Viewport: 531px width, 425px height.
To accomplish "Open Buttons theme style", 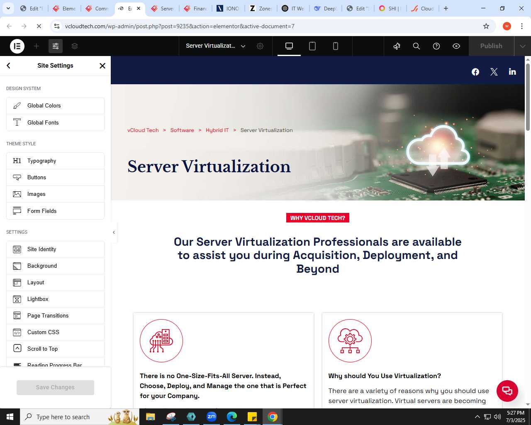I will pos(55,178).
